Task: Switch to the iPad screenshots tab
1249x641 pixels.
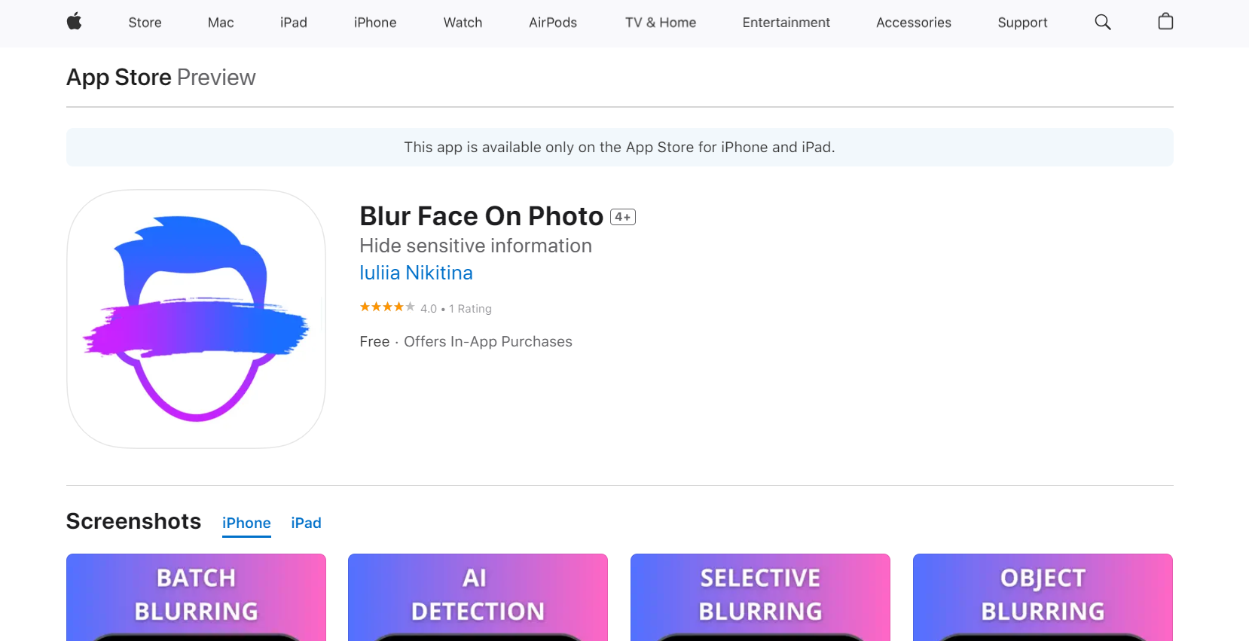Action: 306,523
